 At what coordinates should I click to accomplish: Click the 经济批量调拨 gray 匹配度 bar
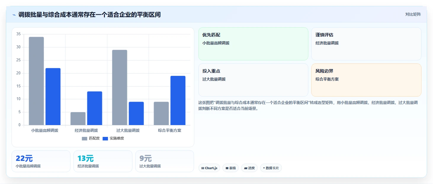78,119
